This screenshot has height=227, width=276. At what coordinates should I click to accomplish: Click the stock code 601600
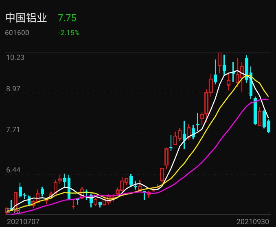pos(17,33)
